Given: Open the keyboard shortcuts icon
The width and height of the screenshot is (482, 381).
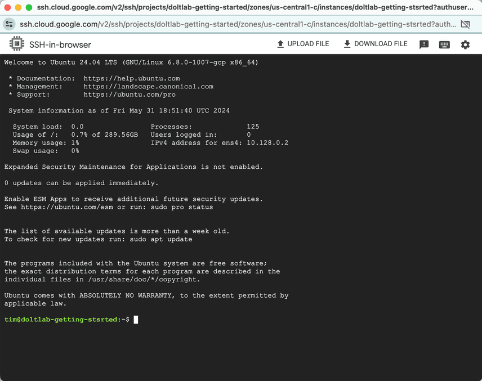Looking at the screenshot, I should click(x=444, y=45).
